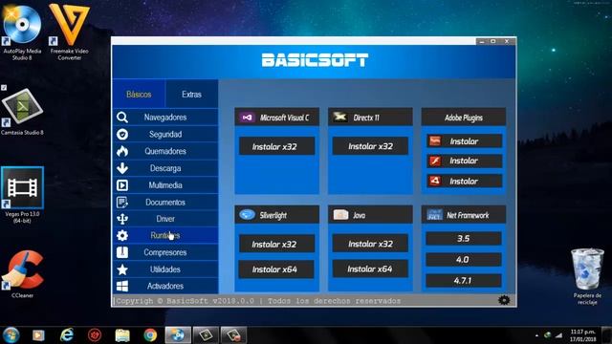
Task: Click the Descarga arrow icon
Action: click(x=122, y=168)
